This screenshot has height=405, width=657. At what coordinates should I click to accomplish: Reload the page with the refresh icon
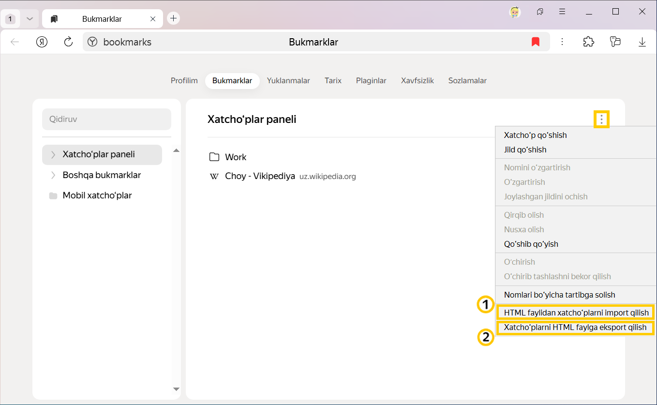click(68, 42)
